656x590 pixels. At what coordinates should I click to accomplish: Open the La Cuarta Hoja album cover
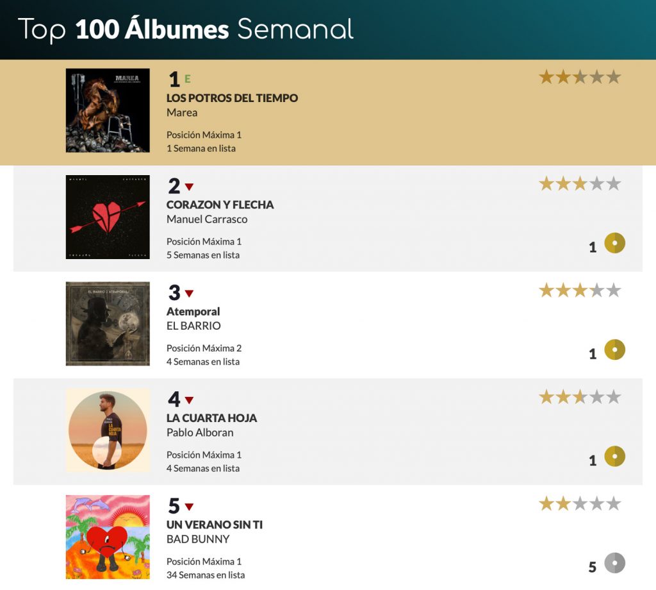108,430
